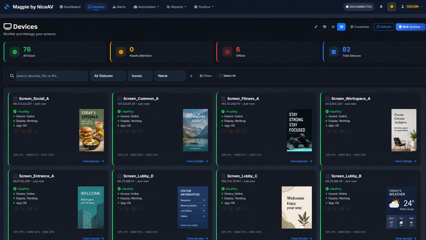This screenshot has width=426, height=240.
Task: Switch to the list view icon
Action: pos(333,27)
